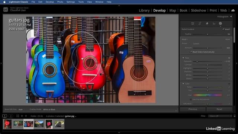Switch to the Map module
Screen dimensions: 238x134
[173, 10]
